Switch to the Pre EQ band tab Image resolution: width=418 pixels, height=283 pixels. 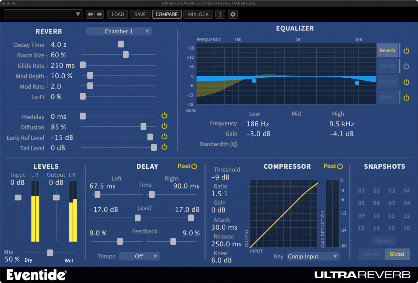click(x=387, y=66)
